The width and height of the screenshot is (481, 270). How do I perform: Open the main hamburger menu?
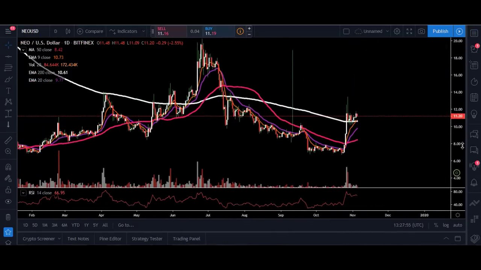[8, 31]
